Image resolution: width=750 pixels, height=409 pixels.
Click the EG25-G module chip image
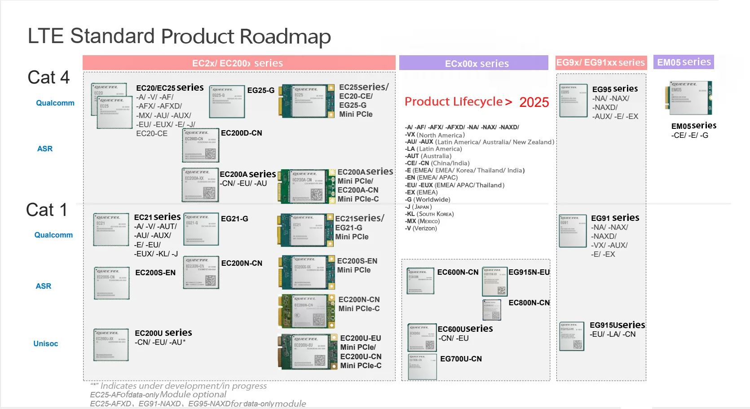pyautogui.click(x=227, y=102)
